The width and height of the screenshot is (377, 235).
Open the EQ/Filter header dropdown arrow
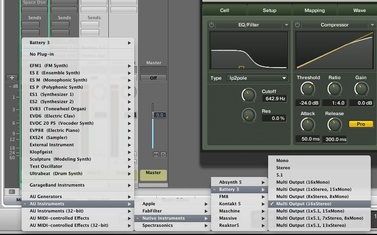(x=286, y=25)
